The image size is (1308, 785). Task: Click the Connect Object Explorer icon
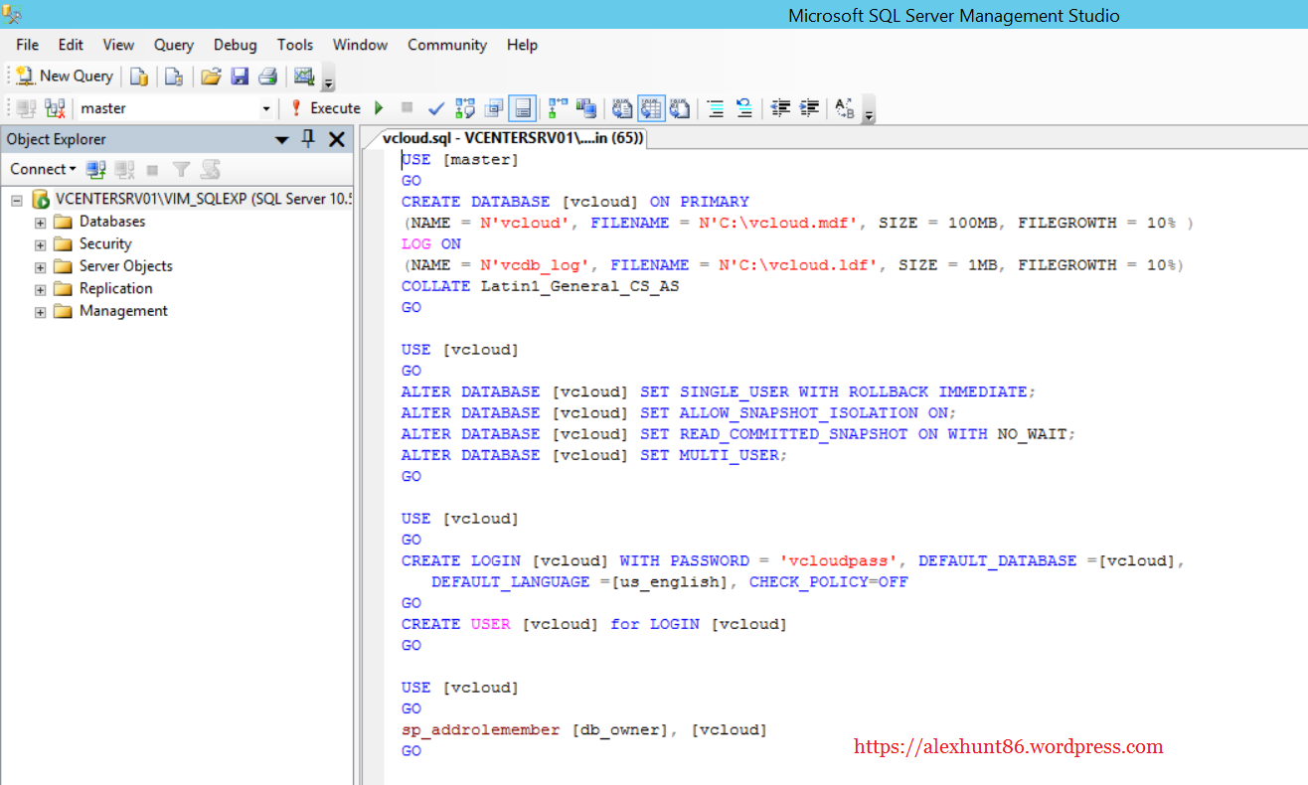pyautogui.click(x=95, y=170)
